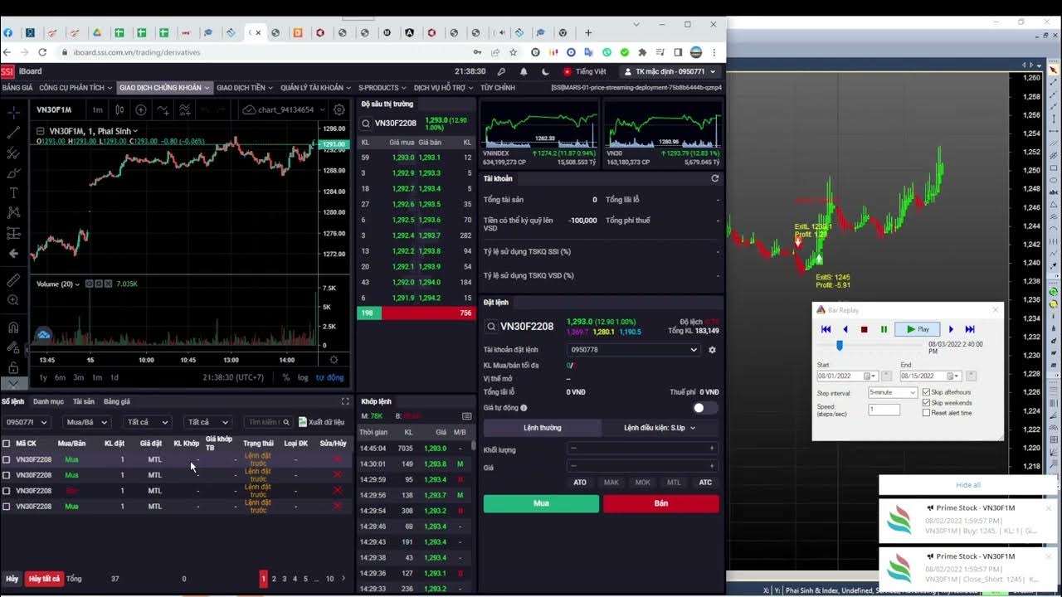
Task: Open the time axis settings gear
Action: (334, 360)
